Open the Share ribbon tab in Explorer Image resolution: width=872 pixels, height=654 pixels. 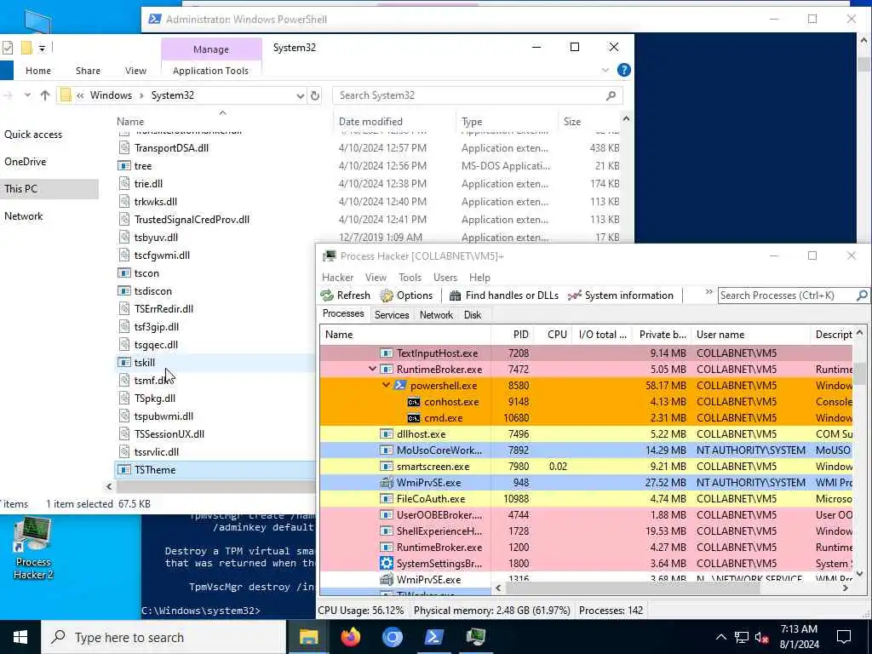tap(88, 71)
